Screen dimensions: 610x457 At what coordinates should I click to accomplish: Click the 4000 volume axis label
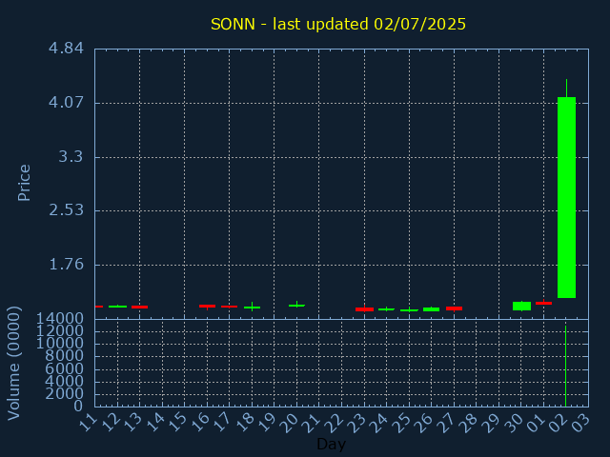click(65, 381)
